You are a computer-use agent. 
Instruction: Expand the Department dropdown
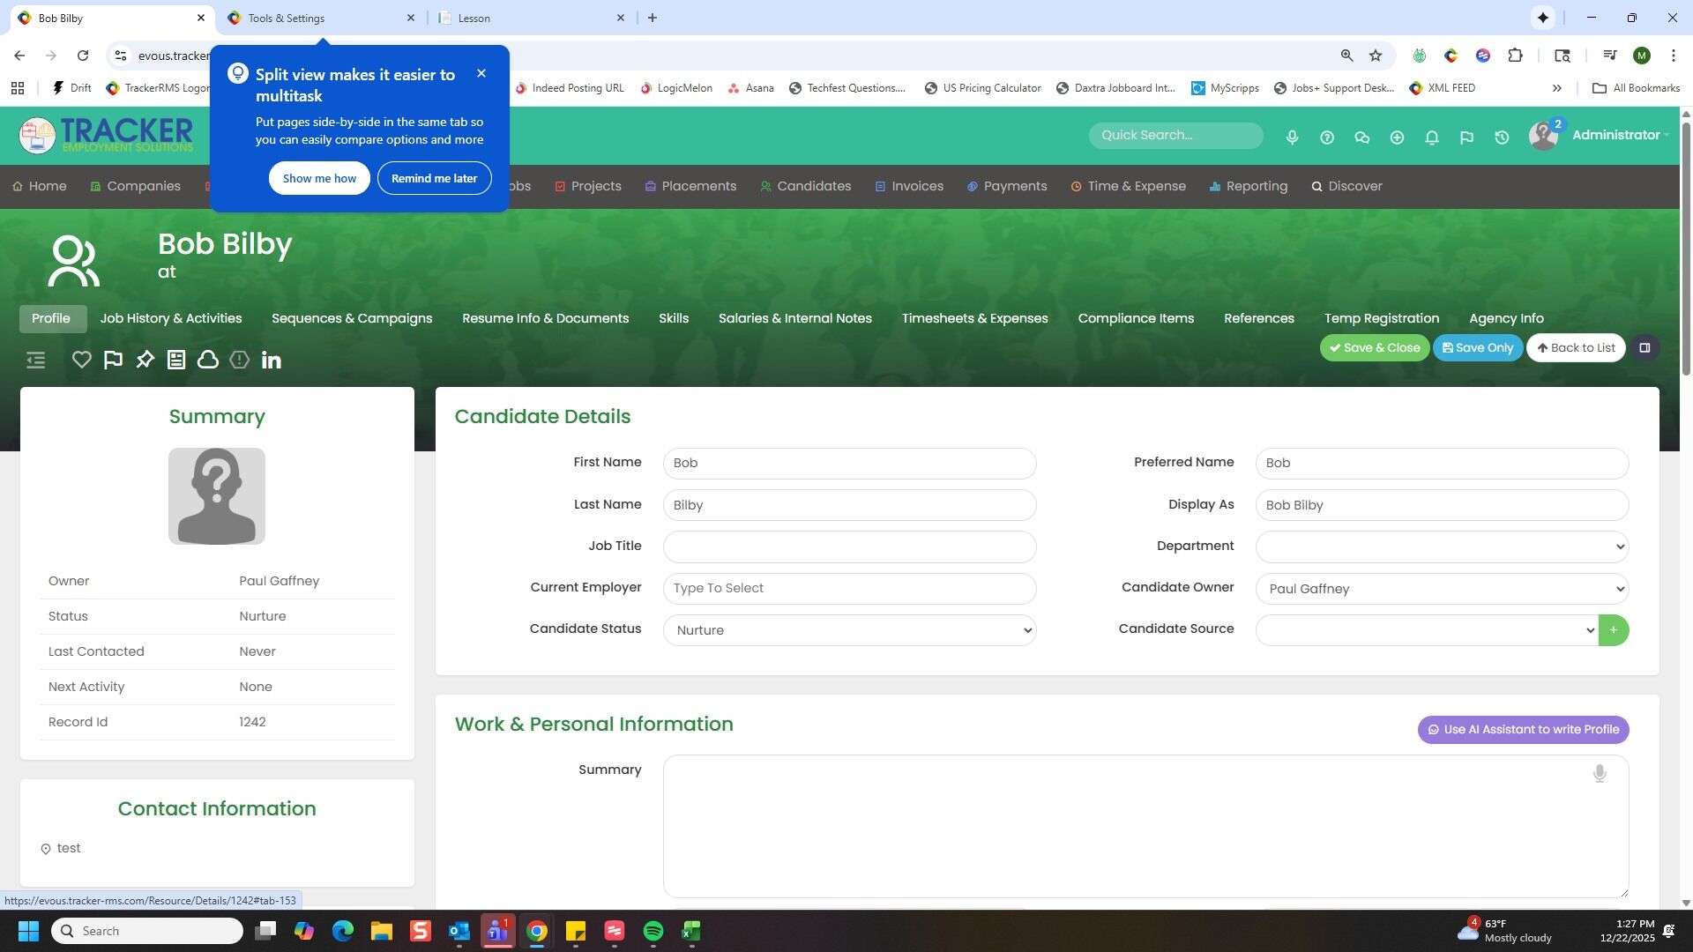click(x=1442, y=547)
